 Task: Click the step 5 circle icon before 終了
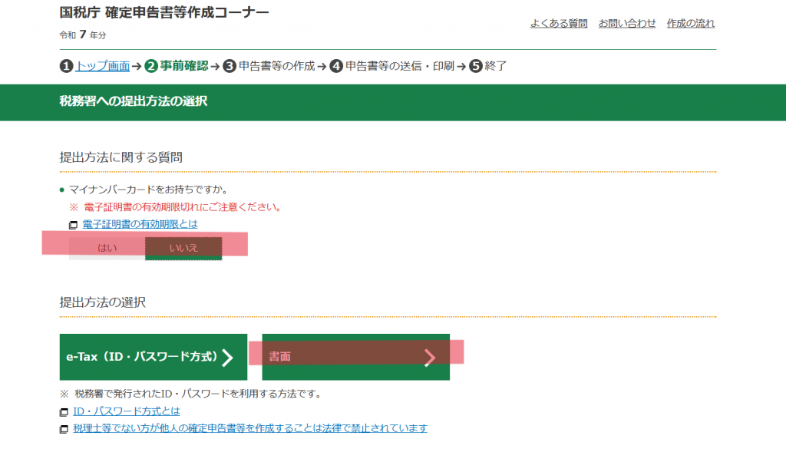click(476, 66)
